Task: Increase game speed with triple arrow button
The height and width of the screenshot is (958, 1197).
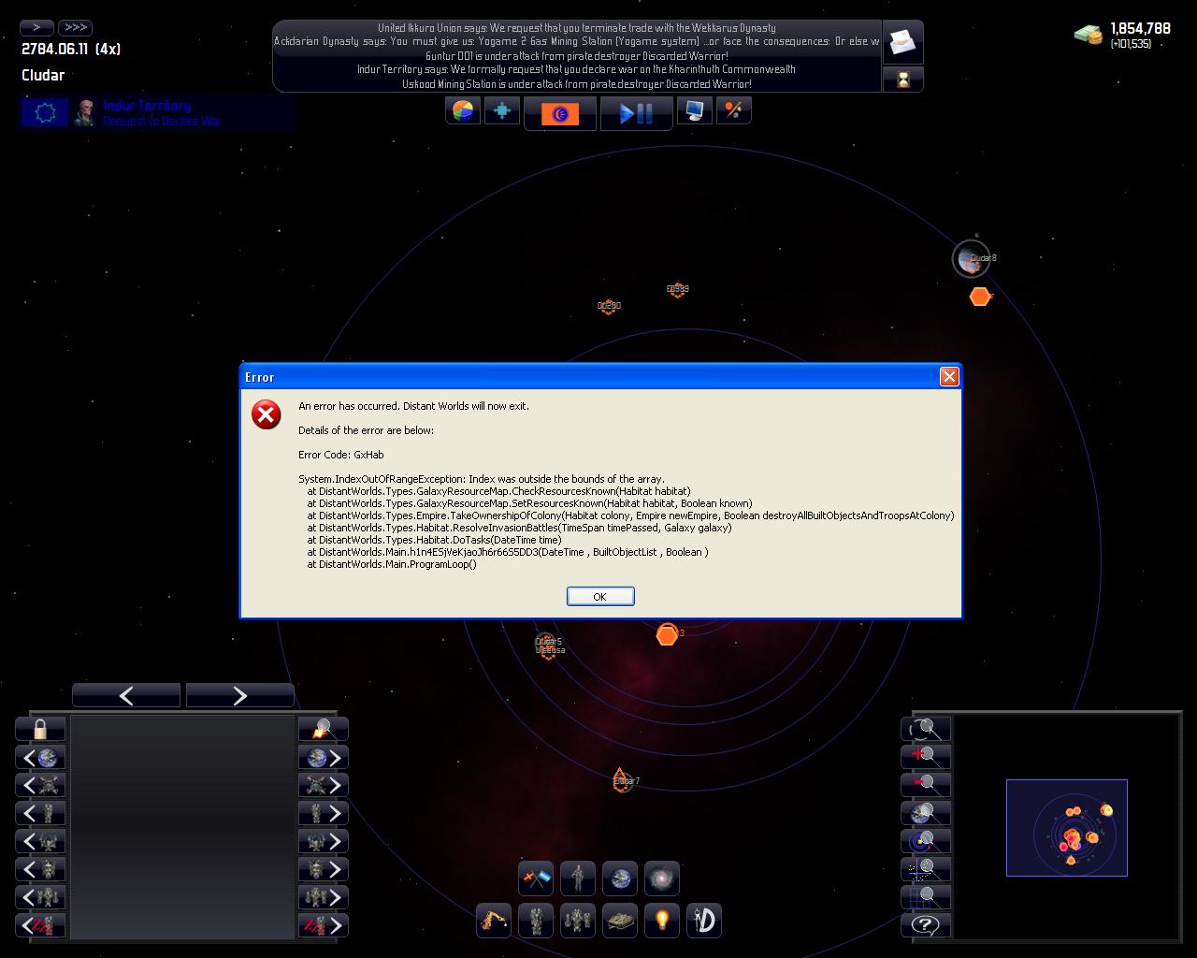Action: tap(75, 27)
